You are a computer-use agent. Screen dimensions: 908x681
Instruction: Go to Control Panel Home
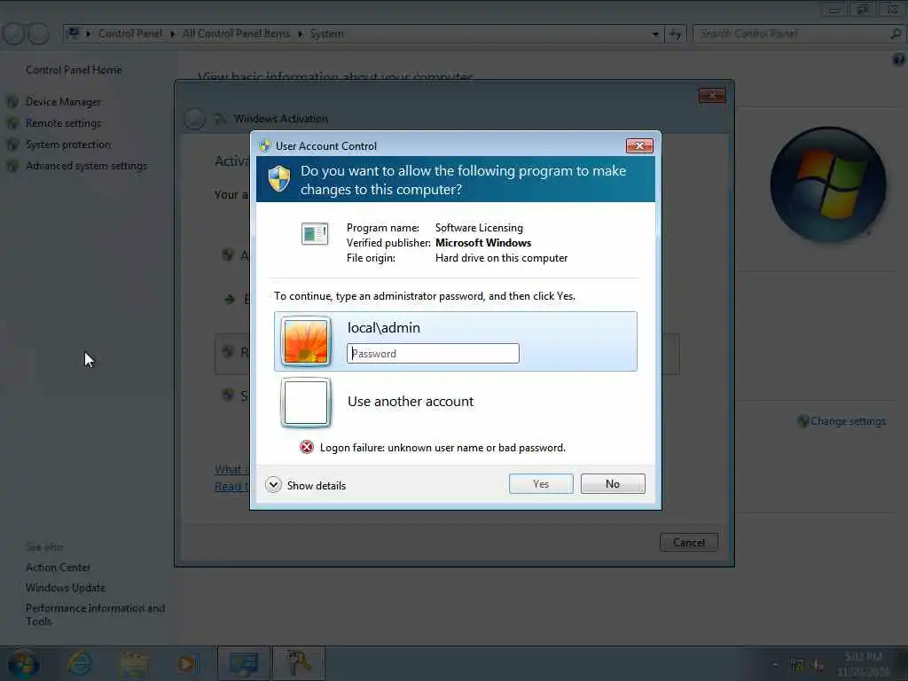pyautogui.click(x=74, y=69)
